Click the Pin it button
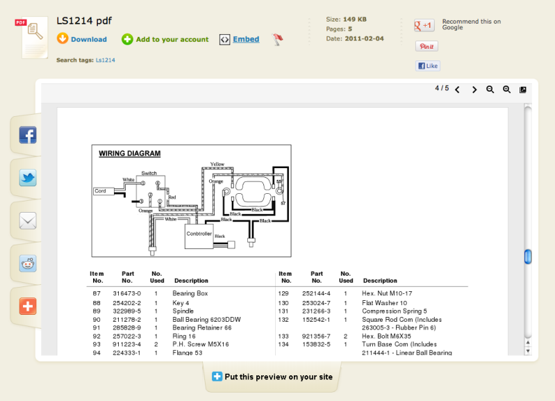 [x=426, y=46]
